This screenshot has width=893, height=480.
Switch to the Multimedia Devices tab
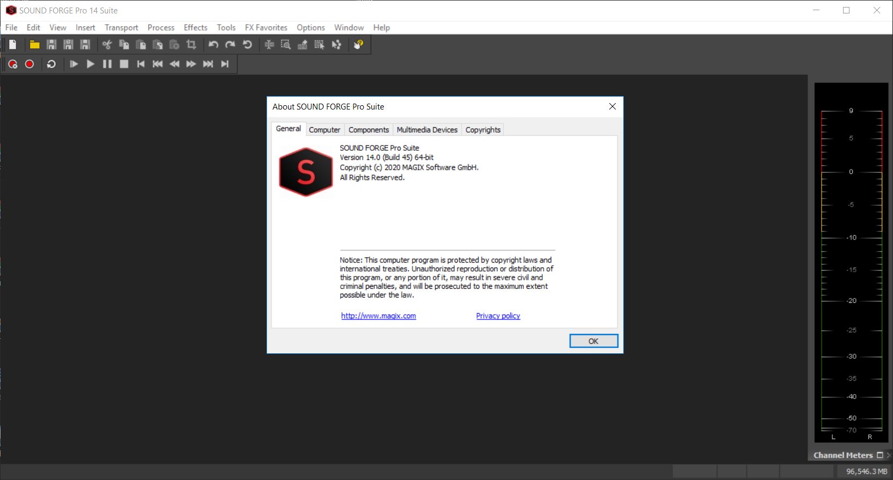pyautogui.click(x=427, y=130)
